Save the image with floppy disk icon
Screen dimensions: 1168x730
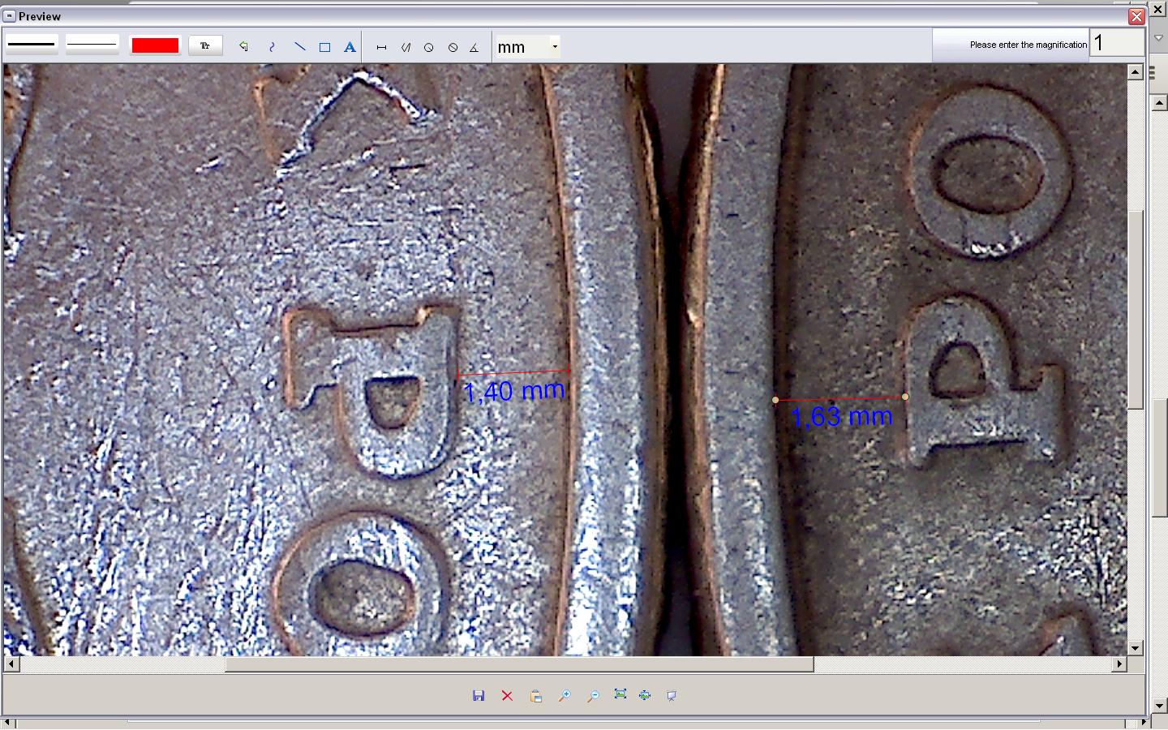point(479,696)
